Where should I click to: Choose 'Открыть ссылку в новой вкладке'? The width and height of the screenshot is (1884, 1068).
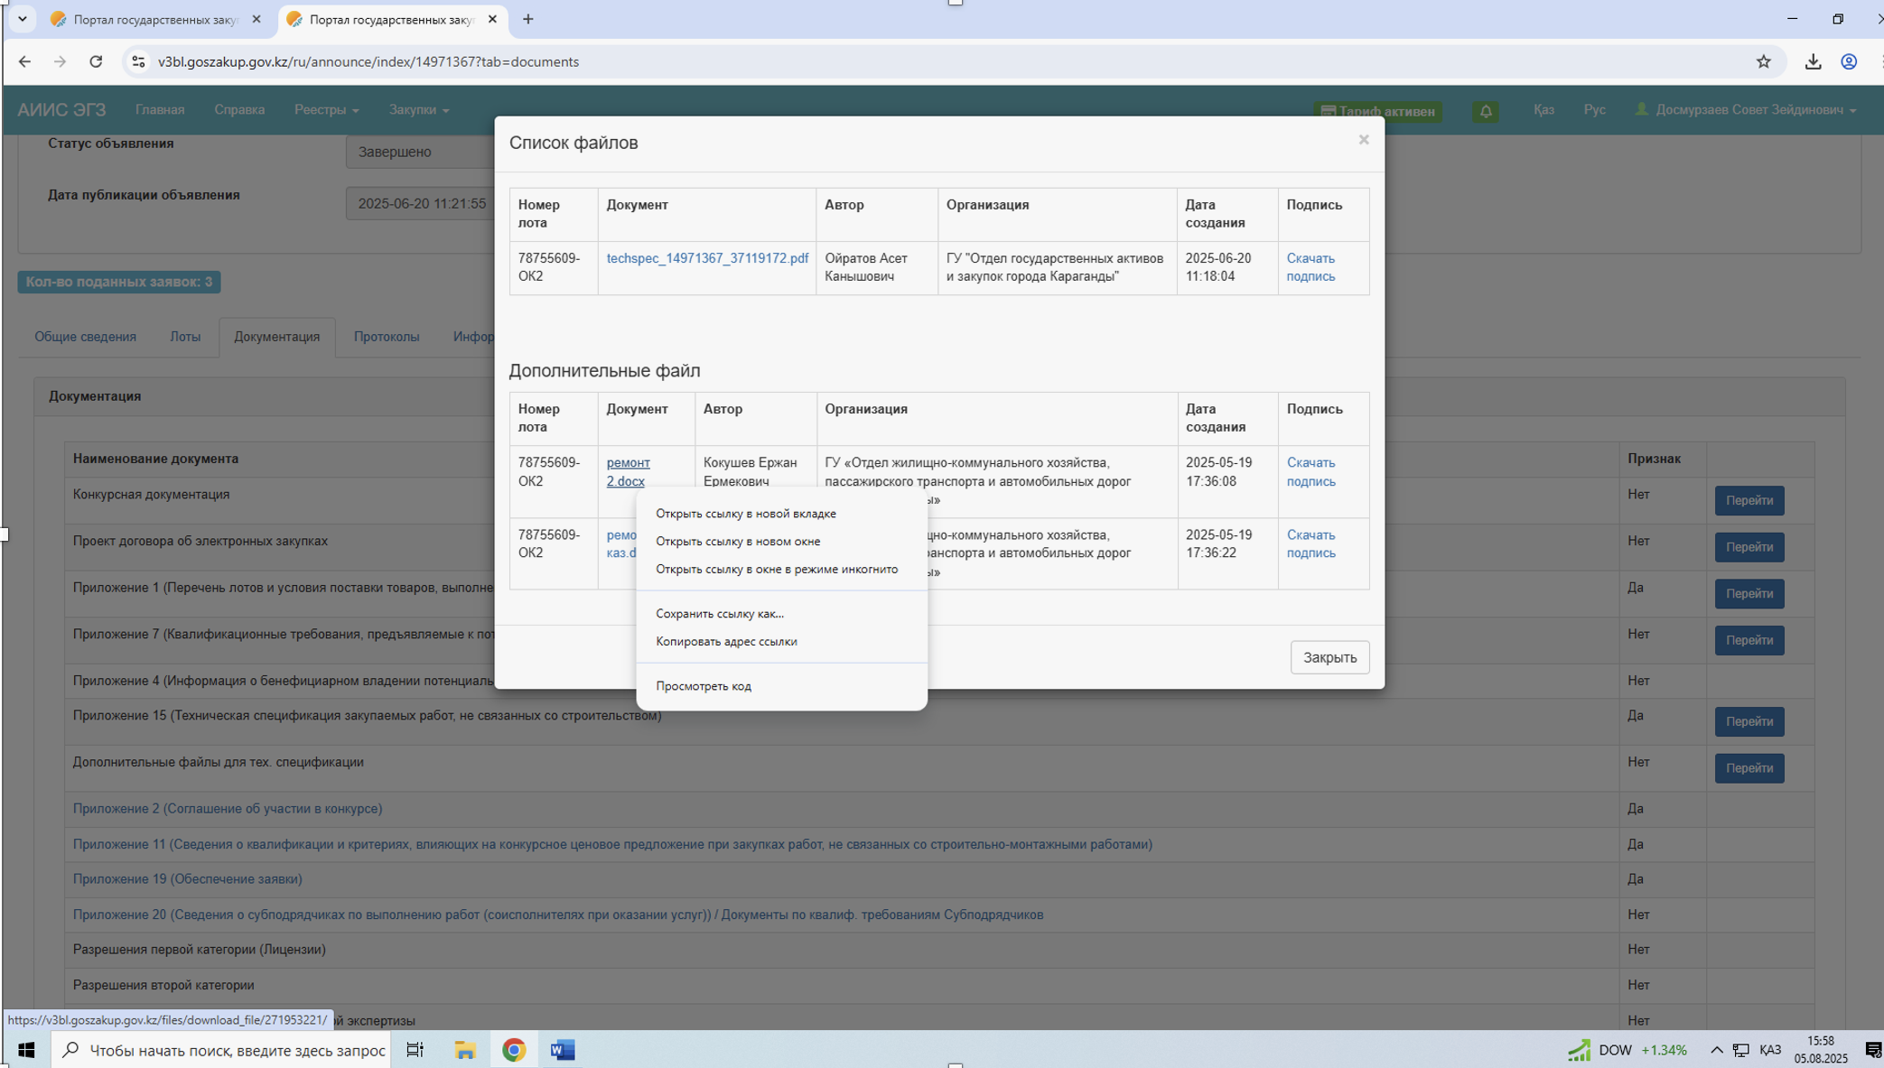point(745,514)
